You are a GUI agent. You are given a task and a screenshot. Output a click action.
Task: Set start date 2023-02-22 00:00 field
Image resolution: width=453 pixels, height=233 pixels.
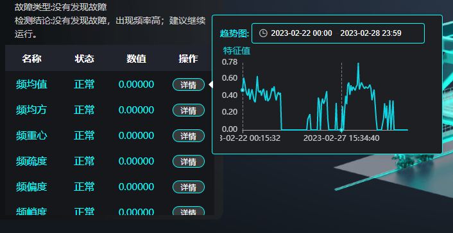click(302, 33)
